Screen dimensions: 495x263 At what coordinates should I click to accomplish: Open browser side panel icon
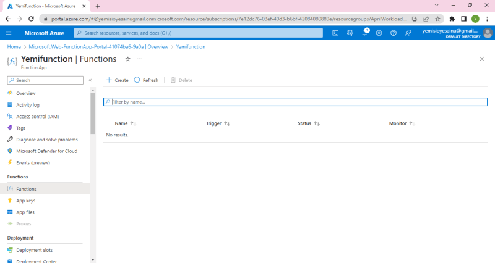(463, 19)
